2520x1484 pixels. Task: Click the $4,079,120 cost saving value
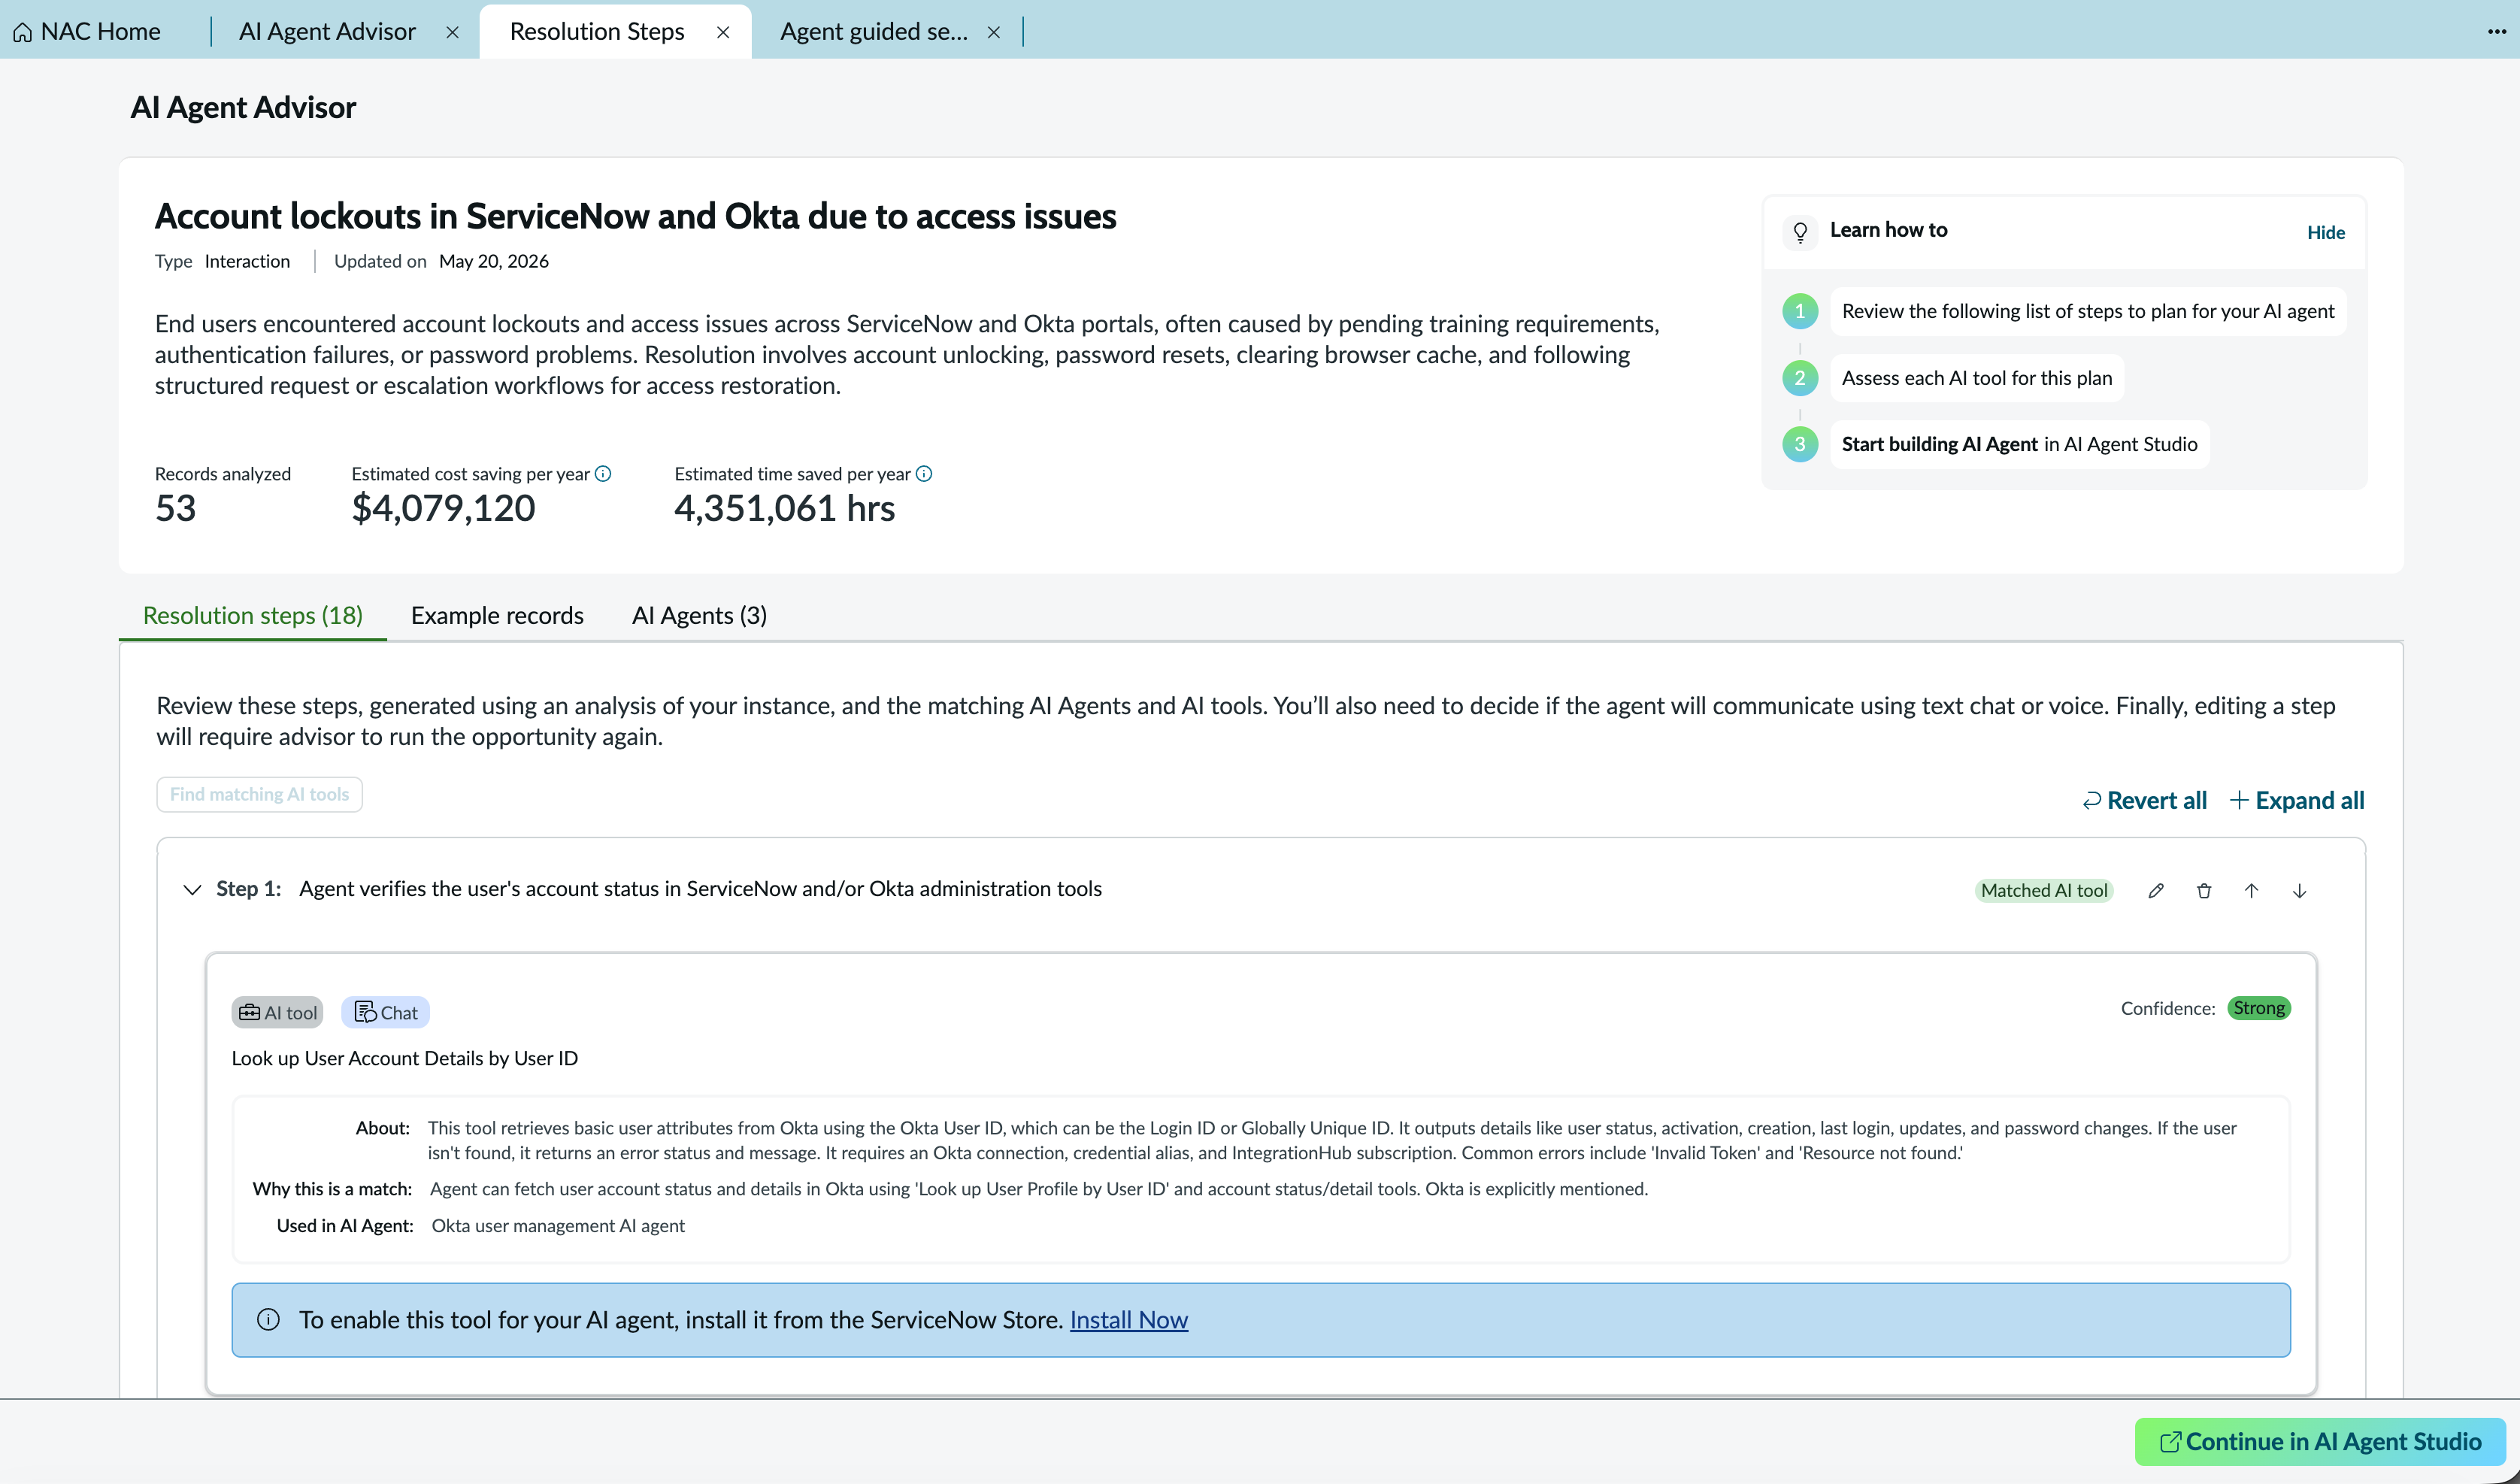coord(443,508)
